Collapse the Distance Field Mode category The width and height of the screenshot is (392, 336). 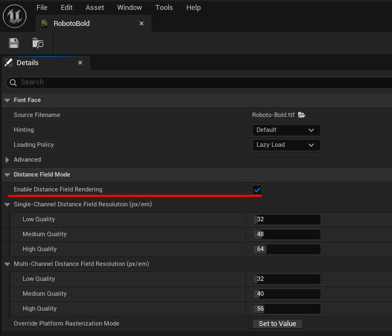7,175
